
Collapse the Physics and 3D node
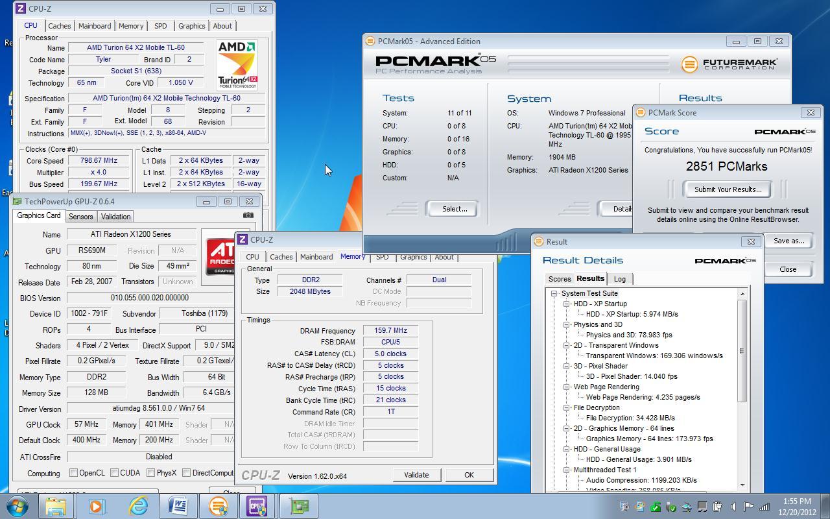566,324
